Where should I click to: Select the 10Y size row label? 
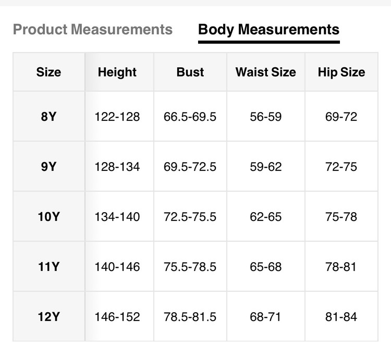(x=48, y=216)
